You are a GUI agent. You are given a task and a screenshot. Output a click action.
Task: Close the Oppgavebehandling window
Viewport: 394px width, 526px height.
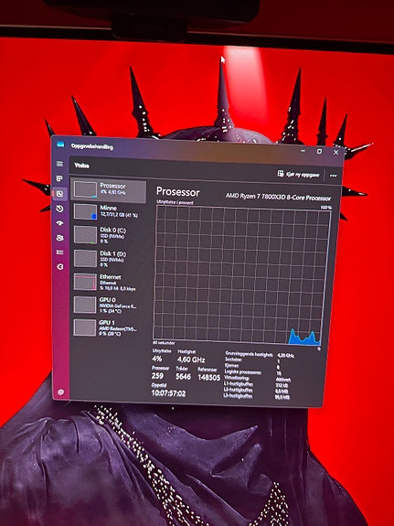(336, 152)
